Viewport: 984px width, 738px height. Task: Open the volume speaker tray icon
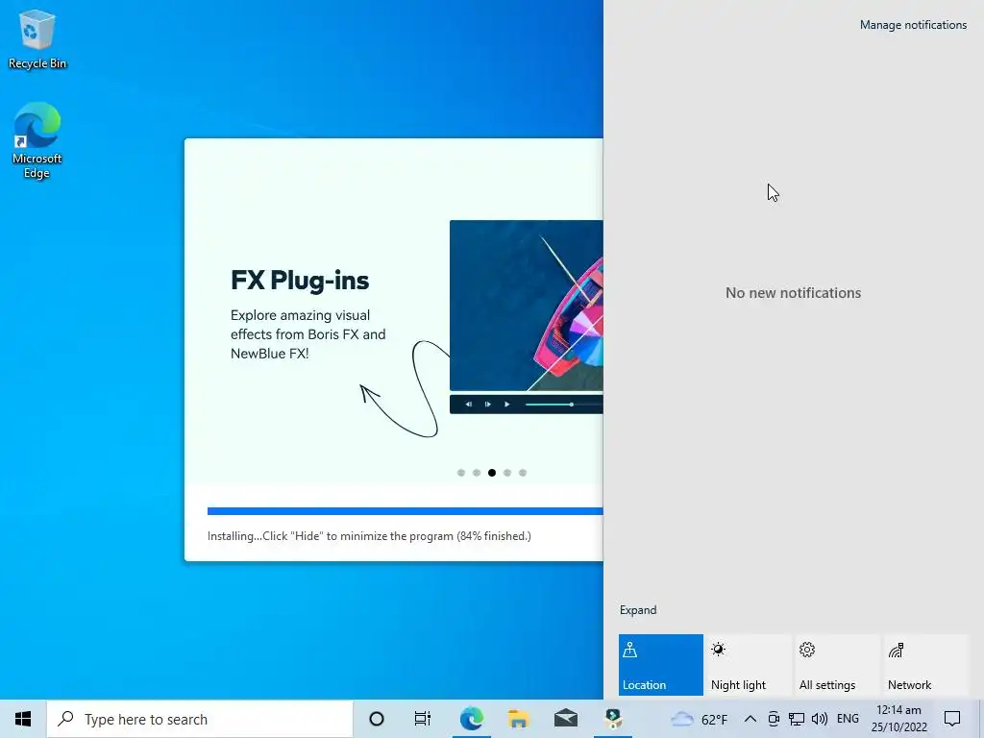coord(820,719)
